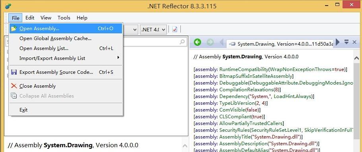Click the search magnifier icon
The image size is (362, 152).
[182, 42]
